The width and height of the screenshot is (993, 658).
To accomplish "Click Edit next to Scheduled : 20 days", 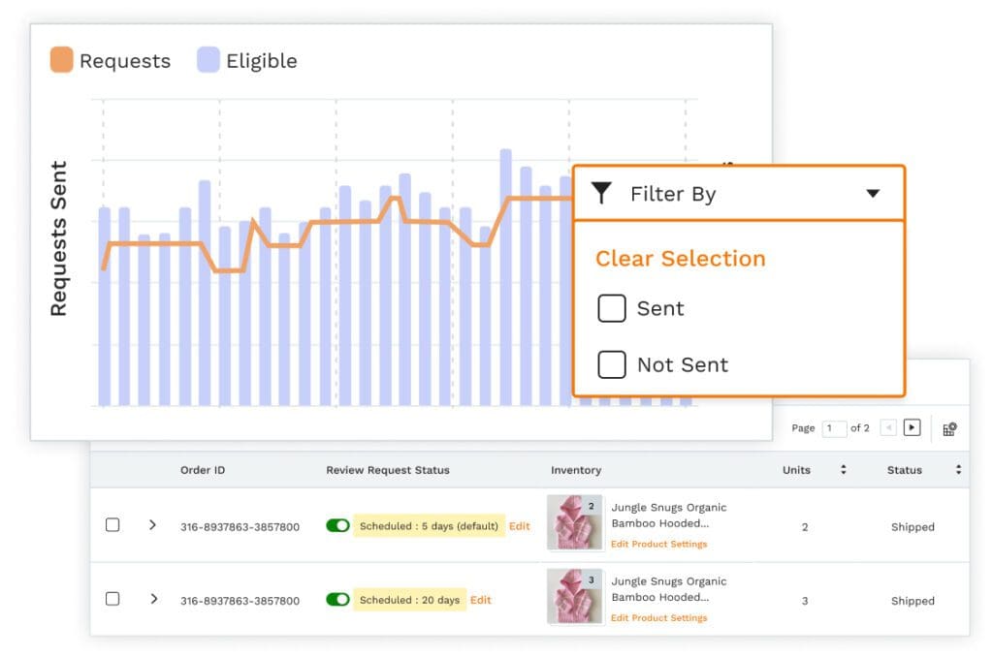I will [481, 600].
